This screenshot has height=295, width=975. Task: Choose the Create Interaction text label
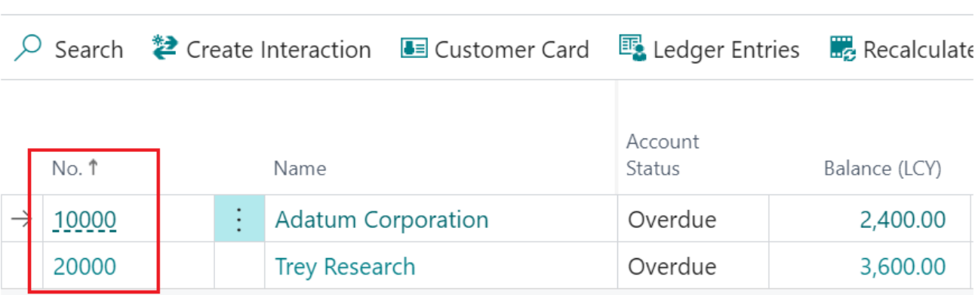tap(278, 50)
